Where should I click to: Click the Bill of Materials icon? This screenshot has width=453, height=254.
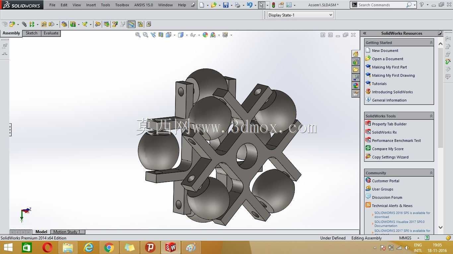106,24
